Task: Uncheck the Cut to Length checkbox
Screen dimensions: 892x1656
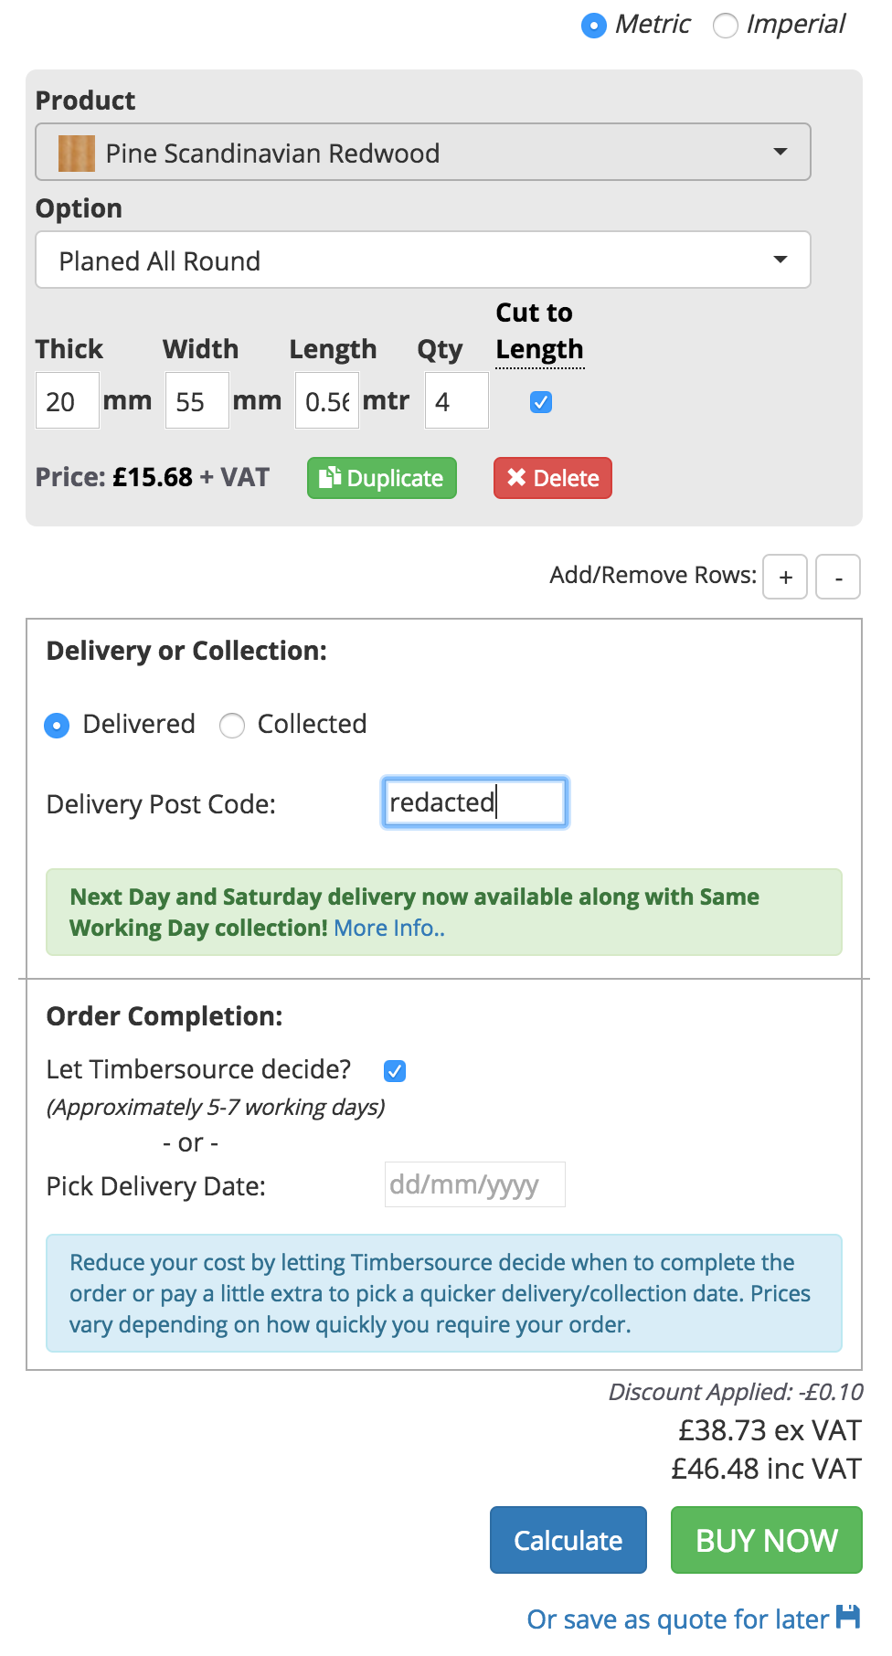Action: click(541, 402)
